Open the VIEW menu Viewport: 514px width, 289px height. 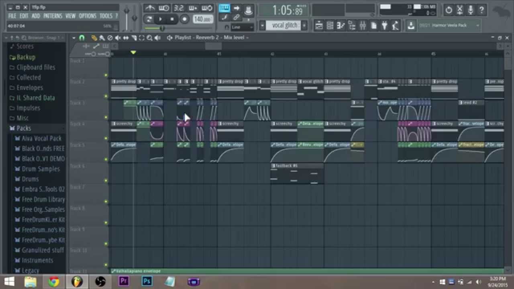pos(70,16)
